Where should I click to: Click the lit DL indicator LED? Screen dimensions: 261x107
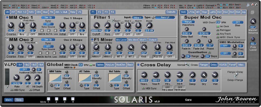coord(227,5)
